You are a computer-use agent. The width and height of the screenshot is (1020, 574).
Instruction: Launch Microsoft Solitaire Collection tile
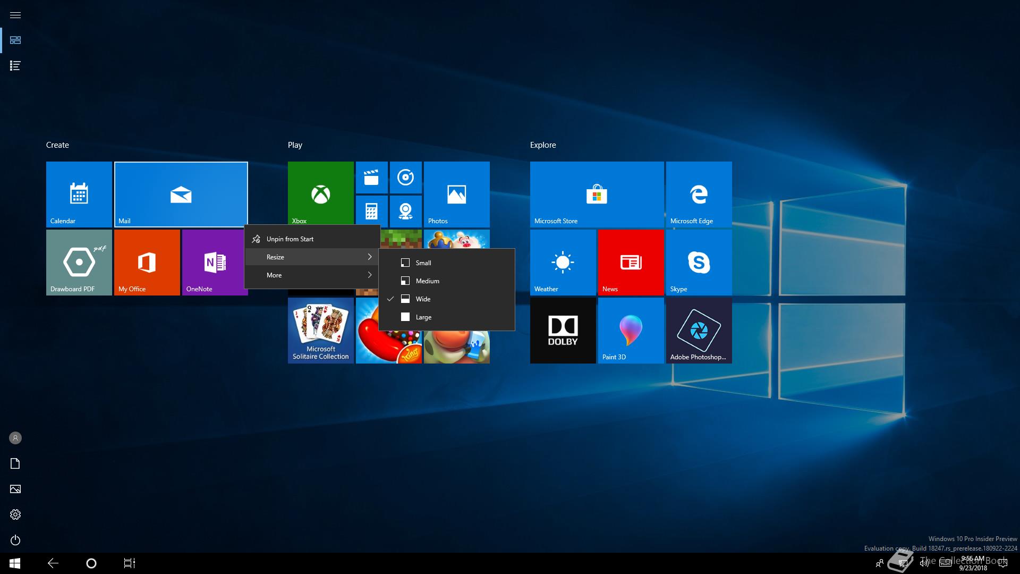320,331
